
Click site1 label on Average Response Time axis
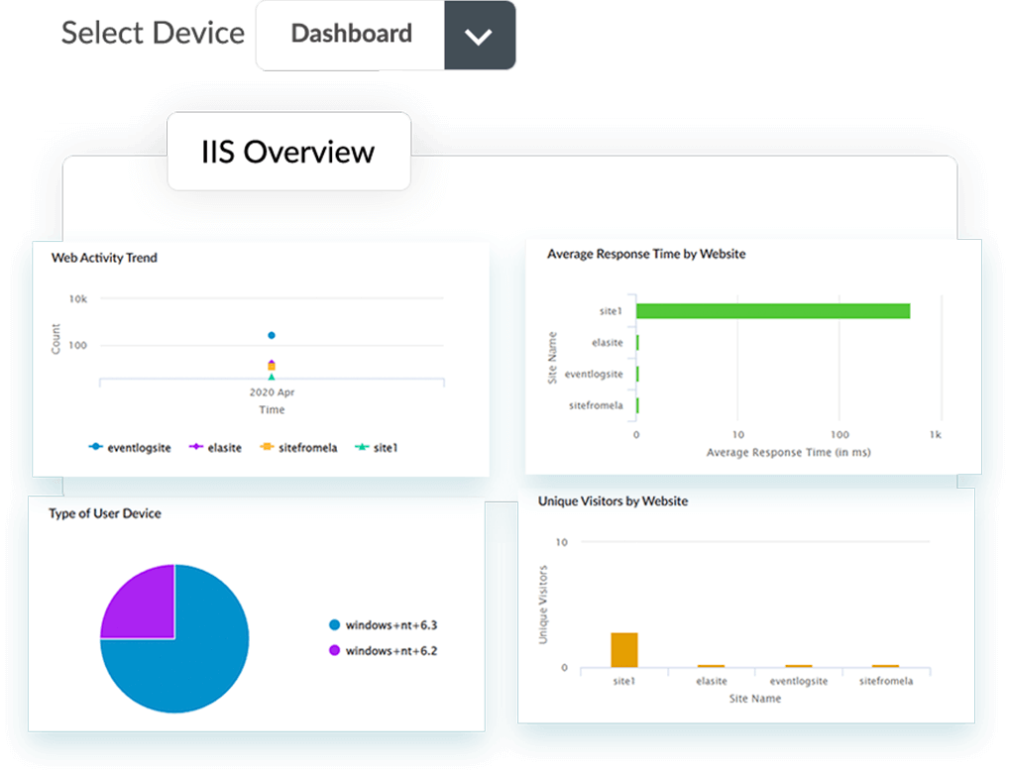[611, 311]
